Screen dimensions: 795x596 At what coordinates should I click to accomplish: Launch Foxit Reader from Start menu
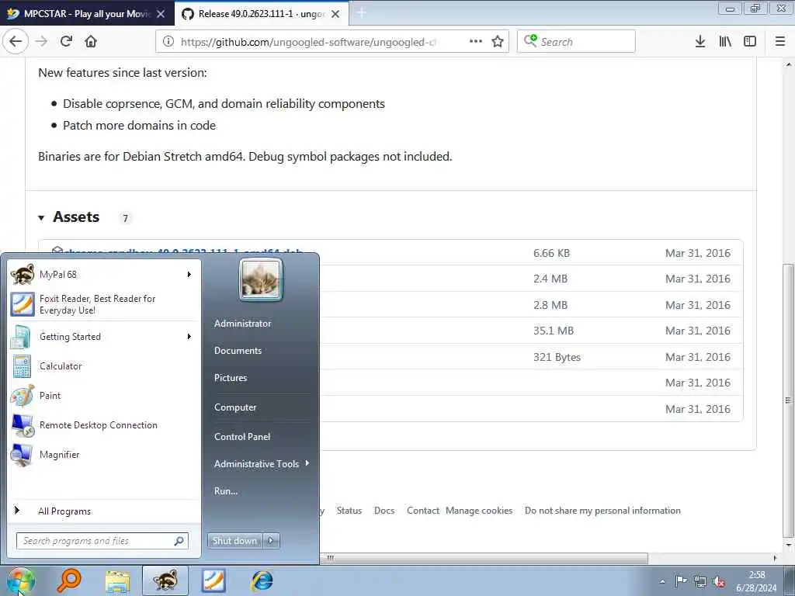point(104,304)
